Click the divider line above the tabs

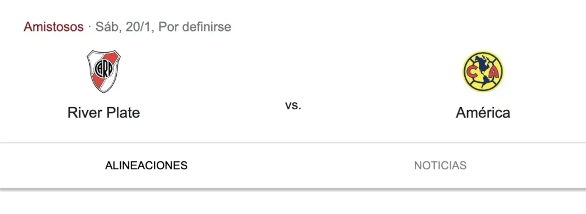pyautogui.click(x=293, y=142)
